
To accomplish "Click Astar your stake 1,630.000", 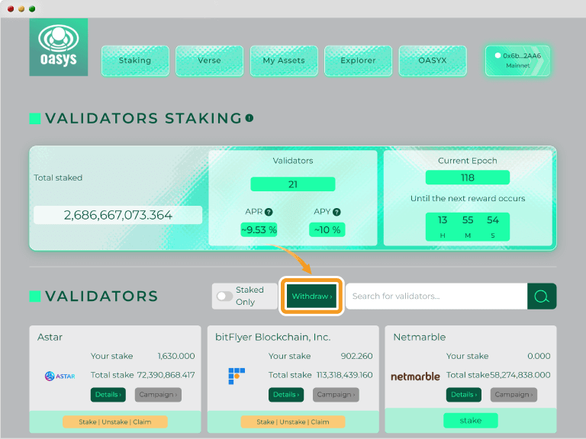I will (x=176, y=356).
